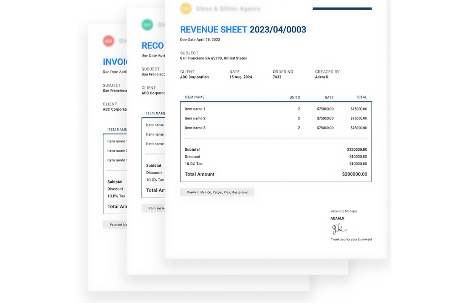Select the cut-off Payment button on the back invoice
This screenshot has height=303, width=467.
pyautogui.click(x=115, y=225)
